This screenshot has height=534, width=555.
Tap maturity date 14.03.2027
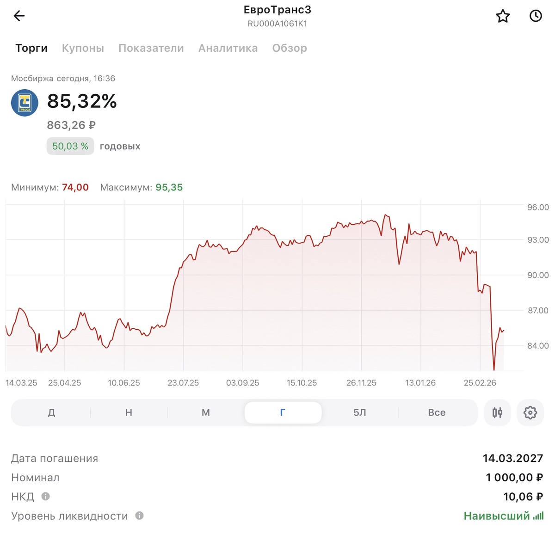coord(513,458)
